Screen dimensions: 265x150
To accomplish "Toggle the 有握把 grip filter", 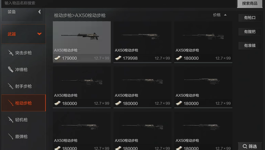I will (x=250, y=31).
